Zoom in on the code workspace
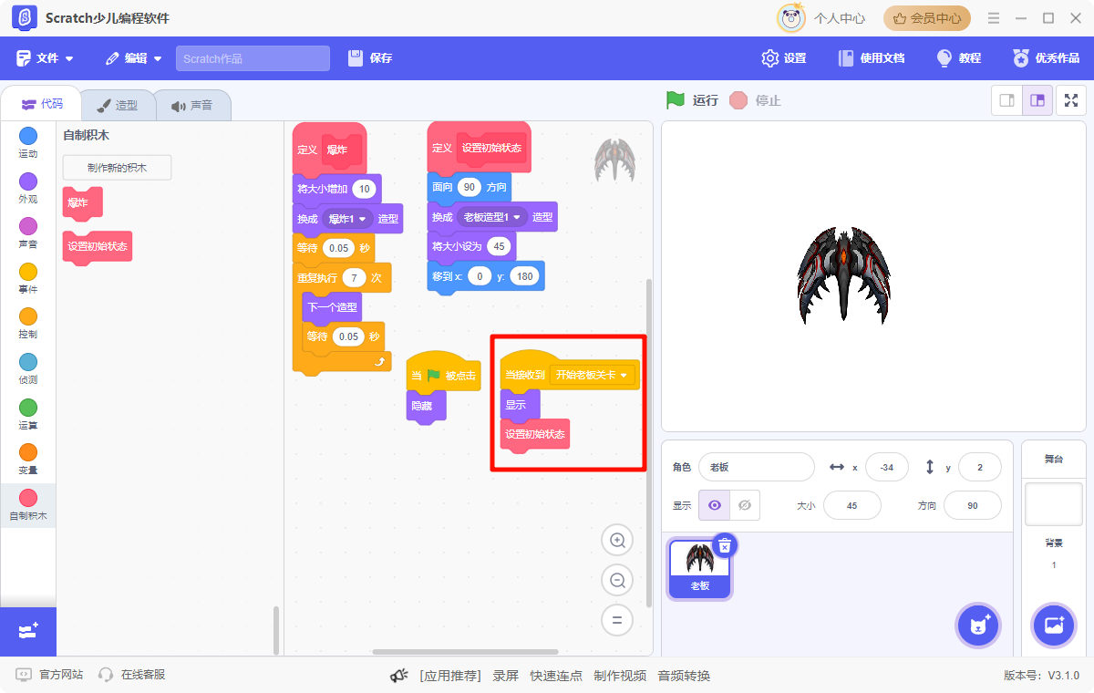This screenshot has height=693, width=1094. 617,541
